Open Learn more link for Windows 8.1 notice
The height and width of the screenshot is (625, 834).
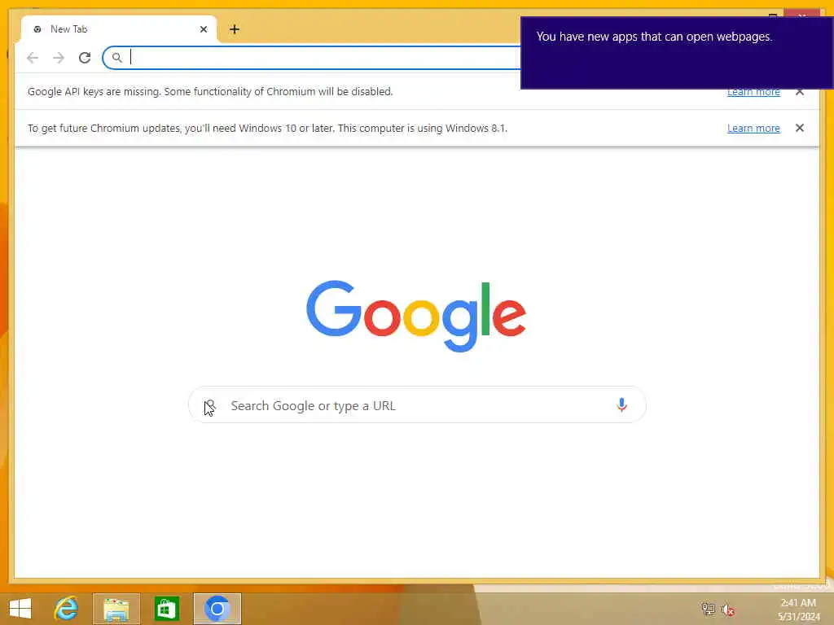[753, 128]
